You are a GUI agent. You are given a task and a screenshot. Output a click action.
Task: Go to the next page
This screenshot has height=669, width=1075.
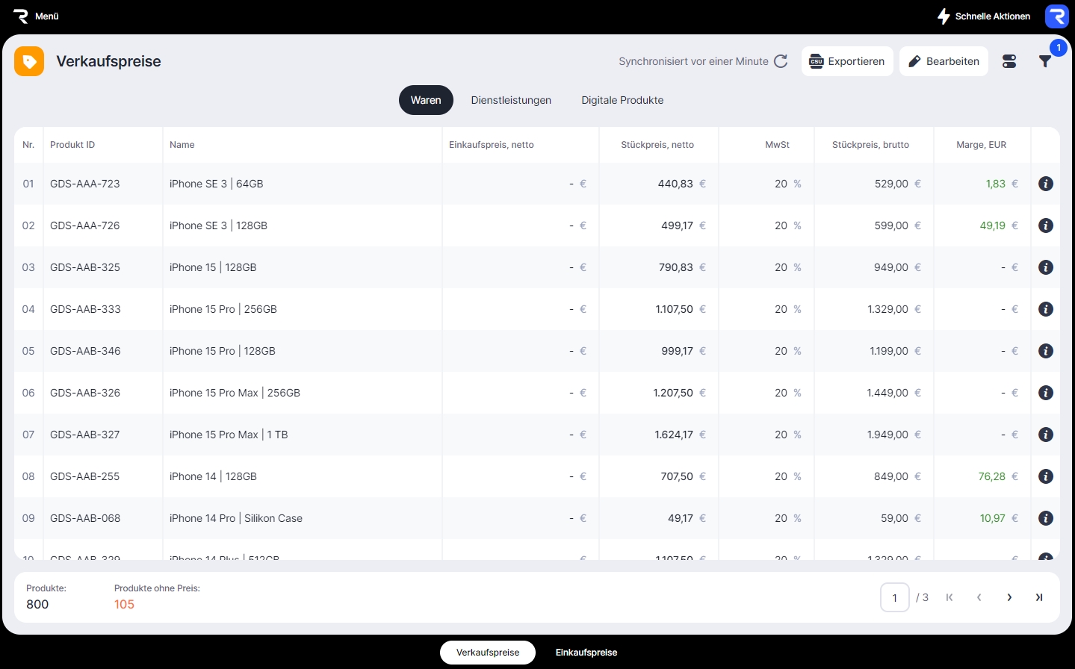(x=1009, y=597)
